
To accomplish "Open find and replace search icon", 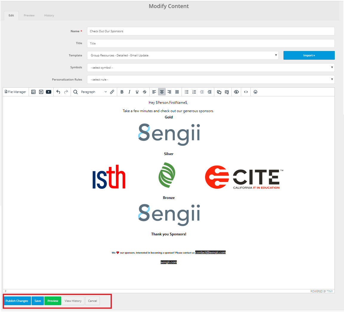I will (75, 92).
